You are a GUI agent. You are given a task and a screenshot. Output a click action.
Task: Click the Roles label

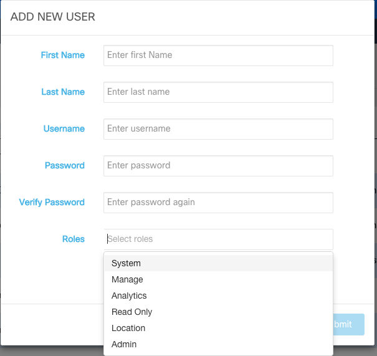tap(74, 239)
